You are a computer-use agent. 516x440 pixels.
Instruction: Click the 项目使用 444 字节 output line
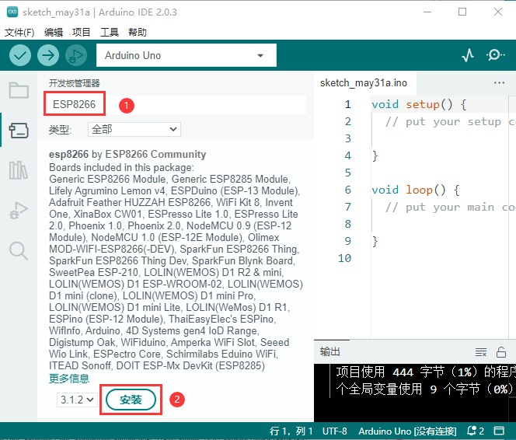[x=426, y=372]
